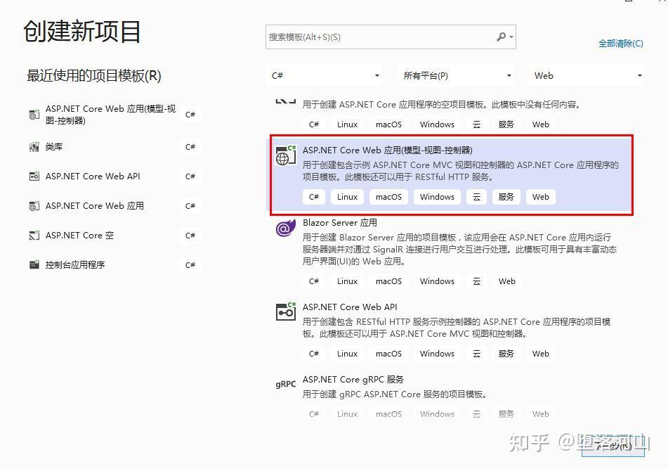The image size is (668, 469).
Task: Select recent template 控制台应用程序
Action: [114, 264]
